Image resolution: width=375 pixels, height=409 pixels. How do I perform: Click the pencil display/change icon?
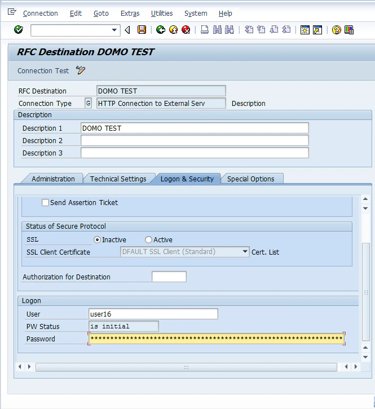tap(81, 70)
